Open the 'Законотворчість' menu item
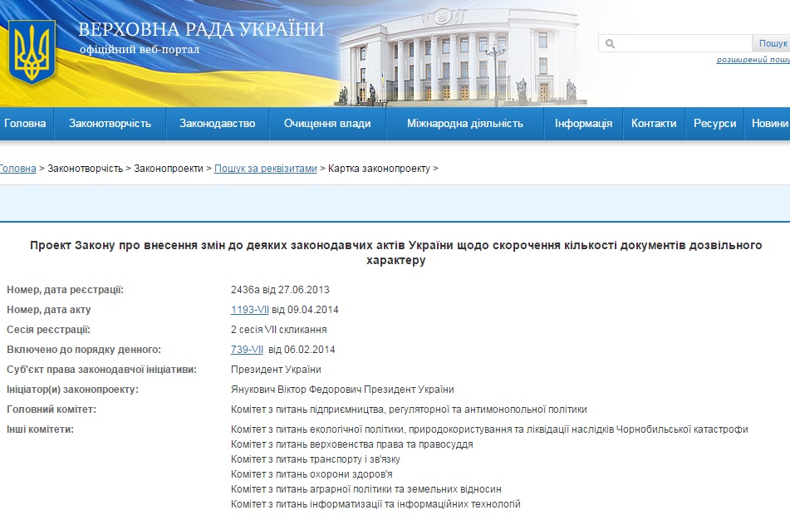 coord(110,124)
